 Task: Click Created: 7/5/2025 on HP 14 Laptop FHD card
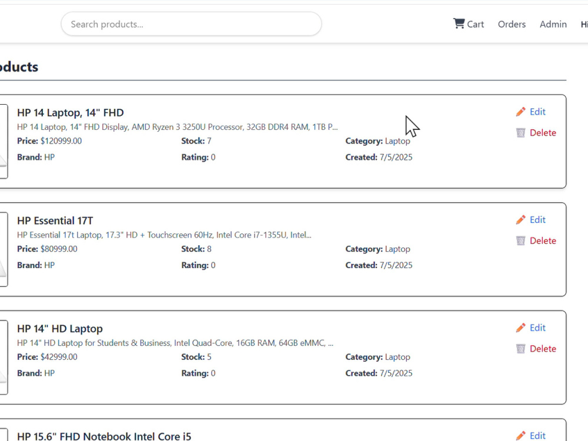click(x=379, y=157)
